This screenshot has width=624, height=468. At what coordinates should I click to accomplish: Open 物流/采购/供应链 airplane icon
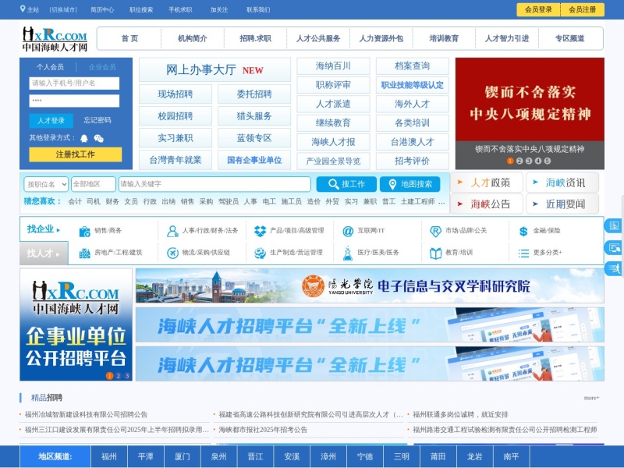(x=172, y=253)
